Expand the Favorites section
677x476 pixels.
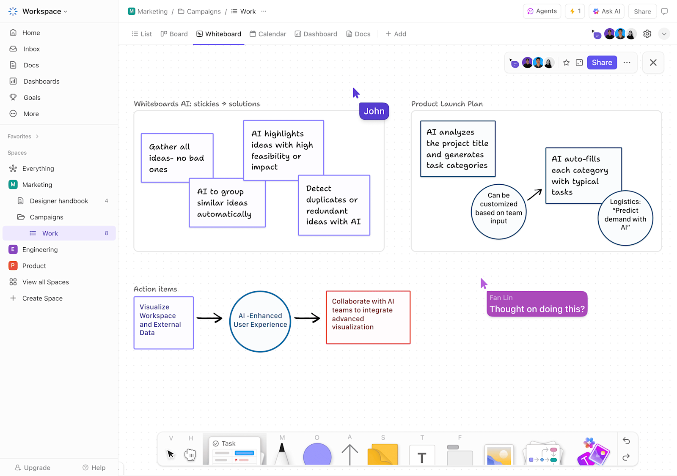23,137
